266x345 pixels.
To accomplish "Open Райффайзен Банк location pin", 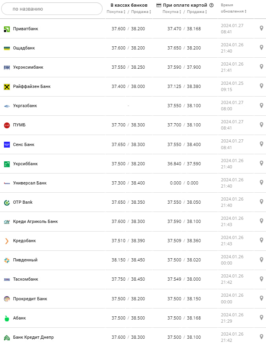I will [261, 86].
